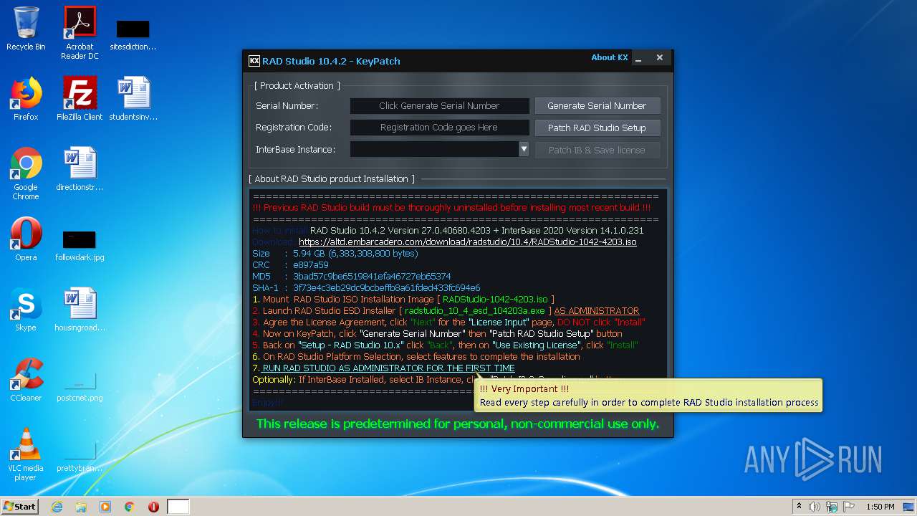This screenshot has width=917, height=516.
Task: Click the volume speaker tray icon
Action: pos(815,507)
